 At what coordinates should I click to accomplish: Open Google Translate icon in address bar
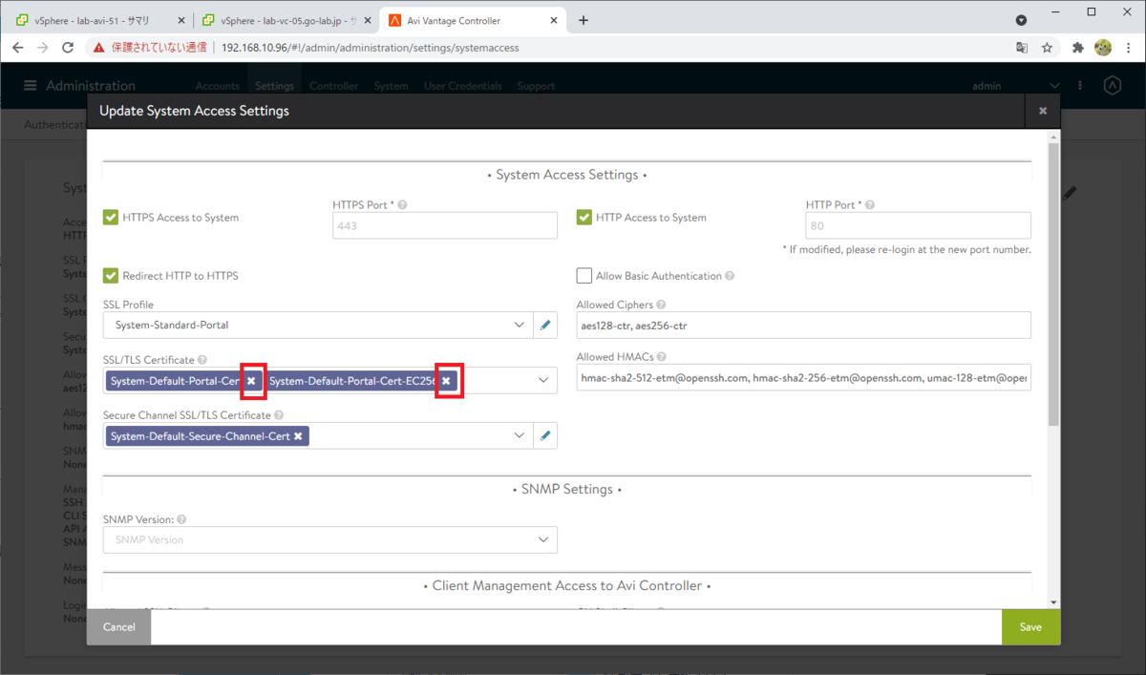[1022, 47]
